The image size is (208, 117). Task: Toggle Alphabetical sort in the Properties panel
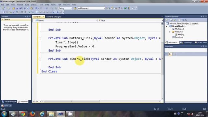[170, 54]
